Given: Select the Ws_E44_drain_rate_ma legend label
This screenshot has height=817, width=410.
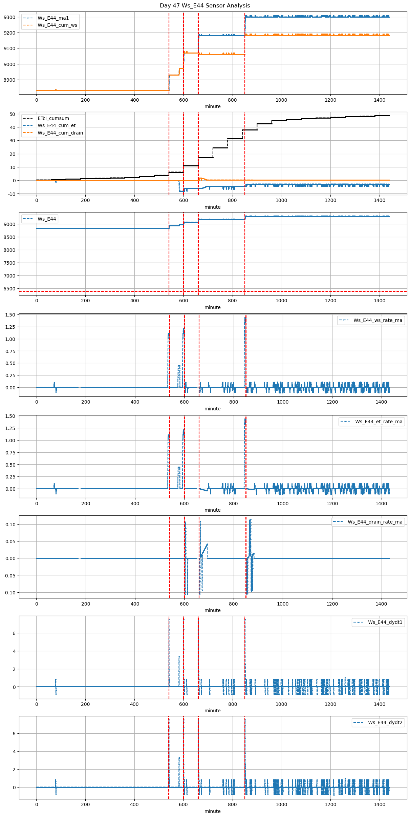Looking at the screenshot, I should 375,522.
